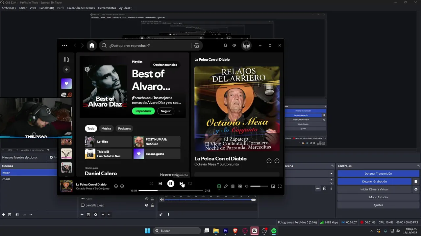Open the Ajustar a la ventana dropdown
Image resolution: width=421 pixels, height=236 pixels.
(x=35, y=150)
